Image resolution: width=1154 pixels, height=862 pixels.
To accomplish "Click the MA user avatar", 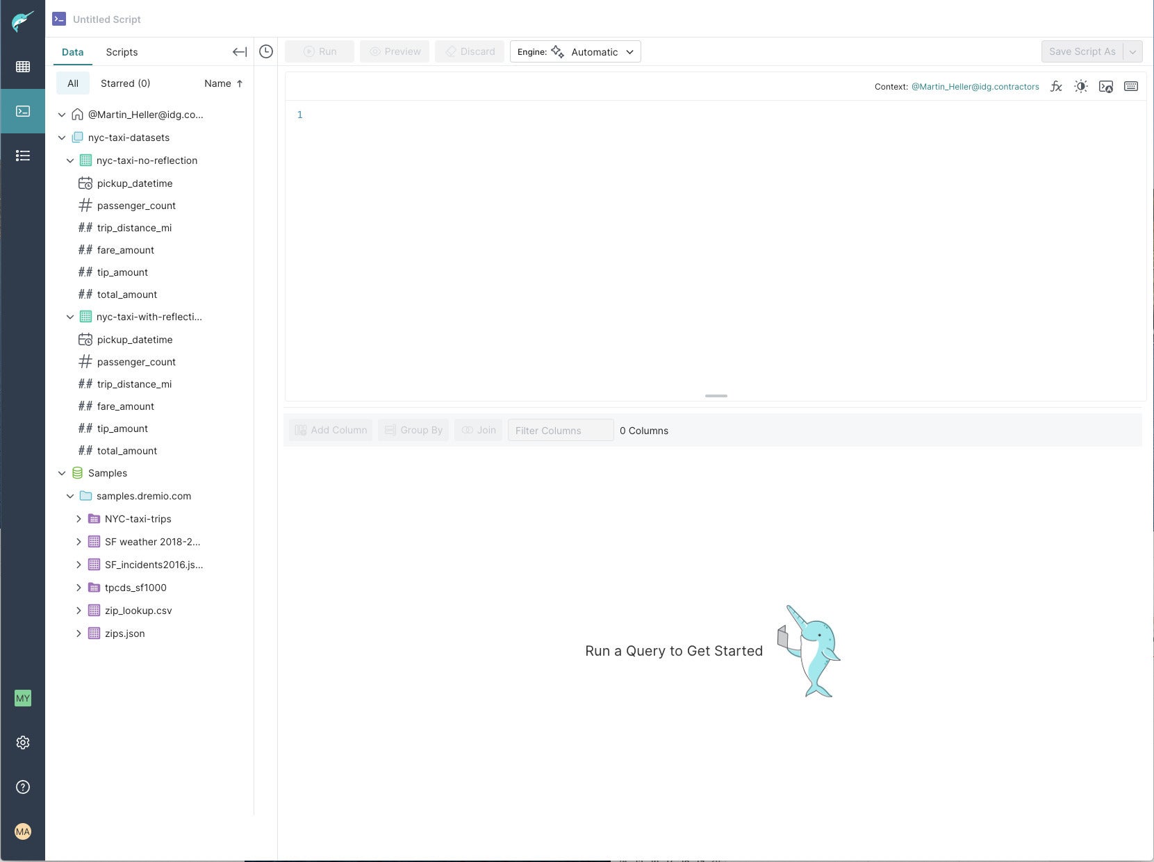I will (23, 831).
